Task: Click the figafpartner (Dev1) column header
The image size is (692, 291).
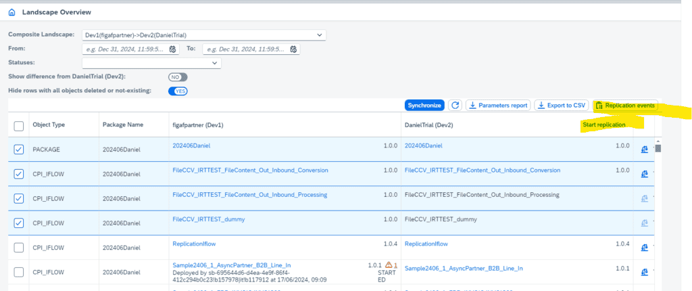Action: 198,125
